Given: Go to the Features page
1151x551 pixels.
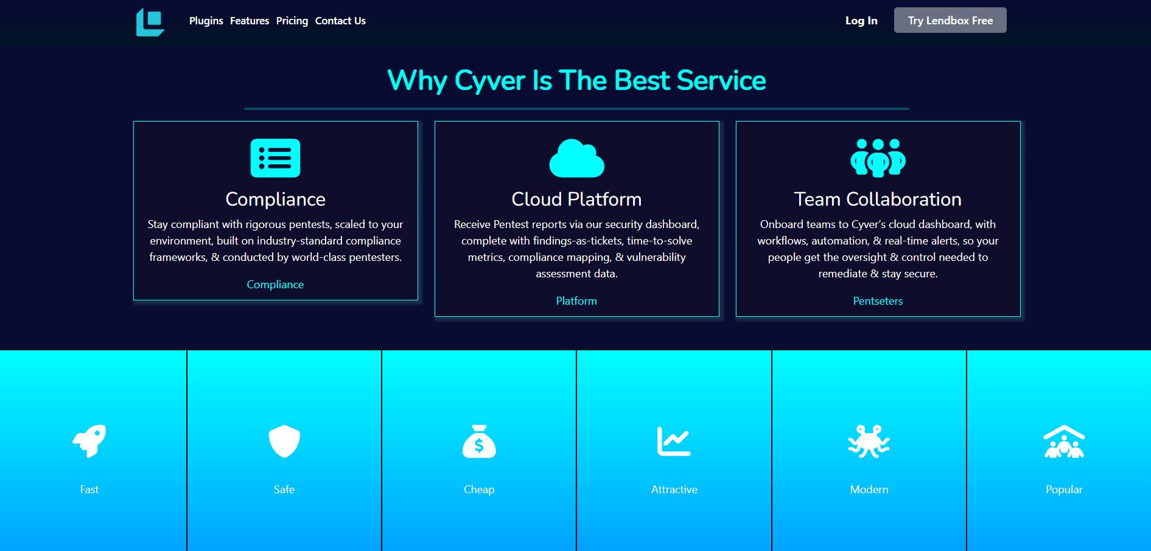Looking at the screenshot, I should pos(250,21).
